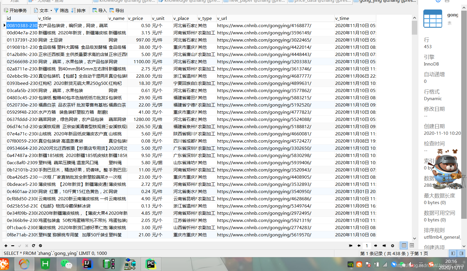
Task: Click the data grid scroll down arrow
Action: (414, 238)
